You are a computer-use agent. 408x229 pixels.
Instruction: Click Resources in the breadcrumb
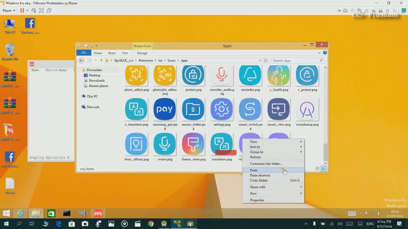[x=146, y=60]
